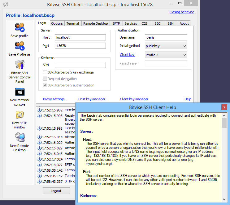
Task: Maximize the Bitvise SSH Client window
Action: [x=180, y=3]
